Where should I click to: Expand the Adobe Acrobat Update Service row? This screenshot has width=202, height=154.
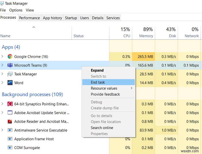tap(3, 113)
